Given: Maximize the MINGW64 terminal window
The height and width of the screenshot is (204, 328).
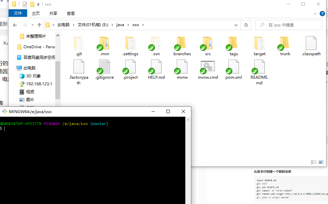Looking at the screenshot, I should tap(168, 112).
